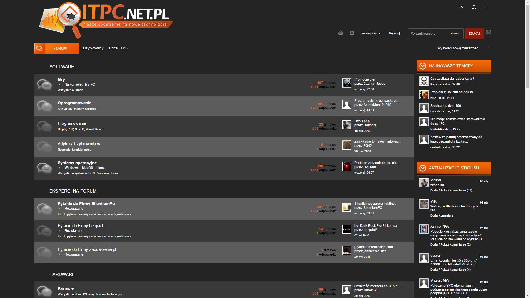This screenshot has height=298, width=530.
Task: Open the hamburger menu beside new content
Action: click(486, 49)
